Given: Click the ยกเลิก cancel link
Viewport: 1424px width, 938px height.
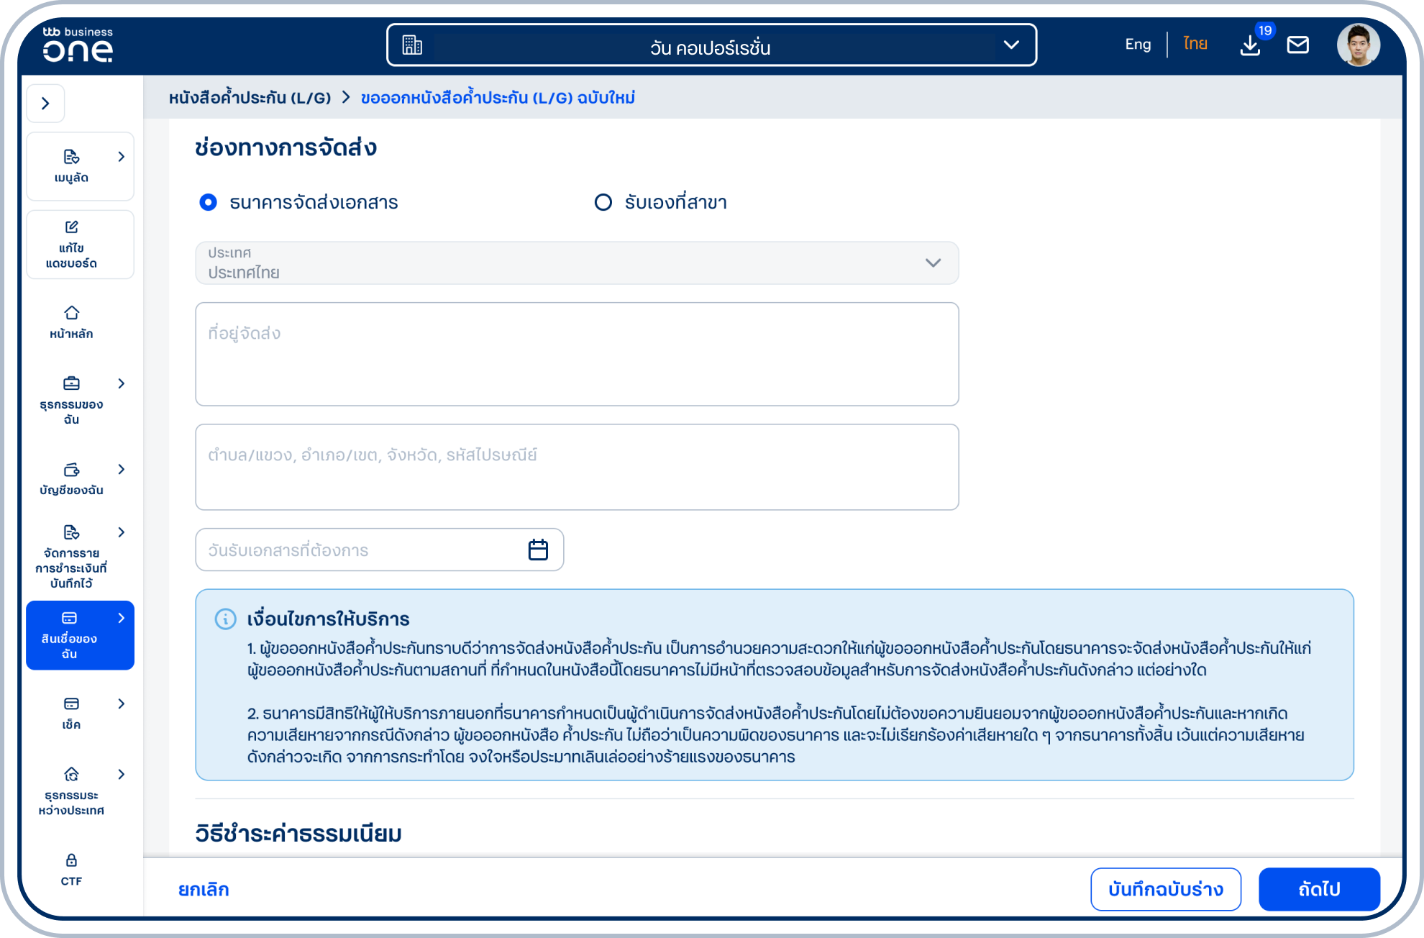Looking at the screenshot, I should (204, 890).
